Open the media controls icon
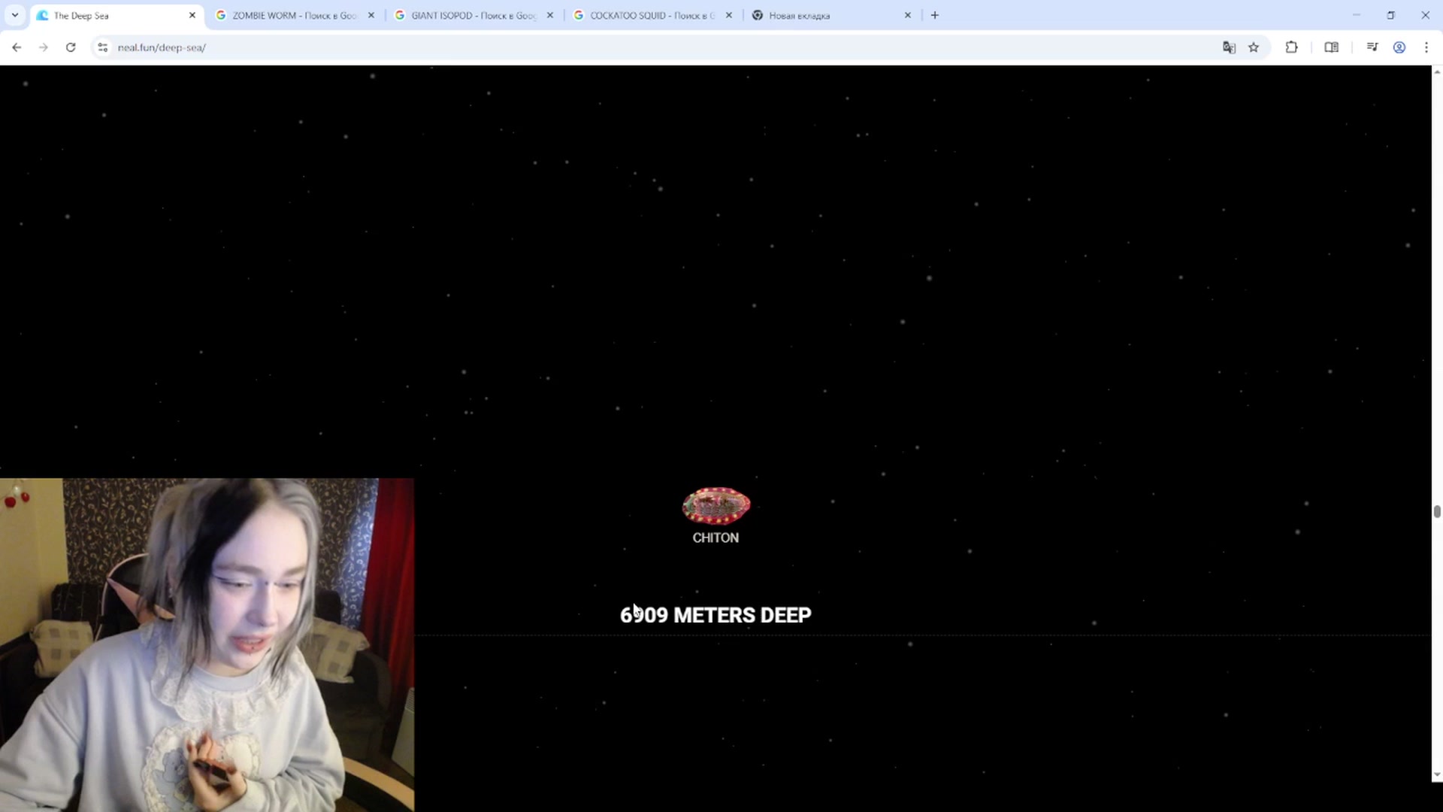Viewport: 1443px width, 812px height. tap(1372, 47)
